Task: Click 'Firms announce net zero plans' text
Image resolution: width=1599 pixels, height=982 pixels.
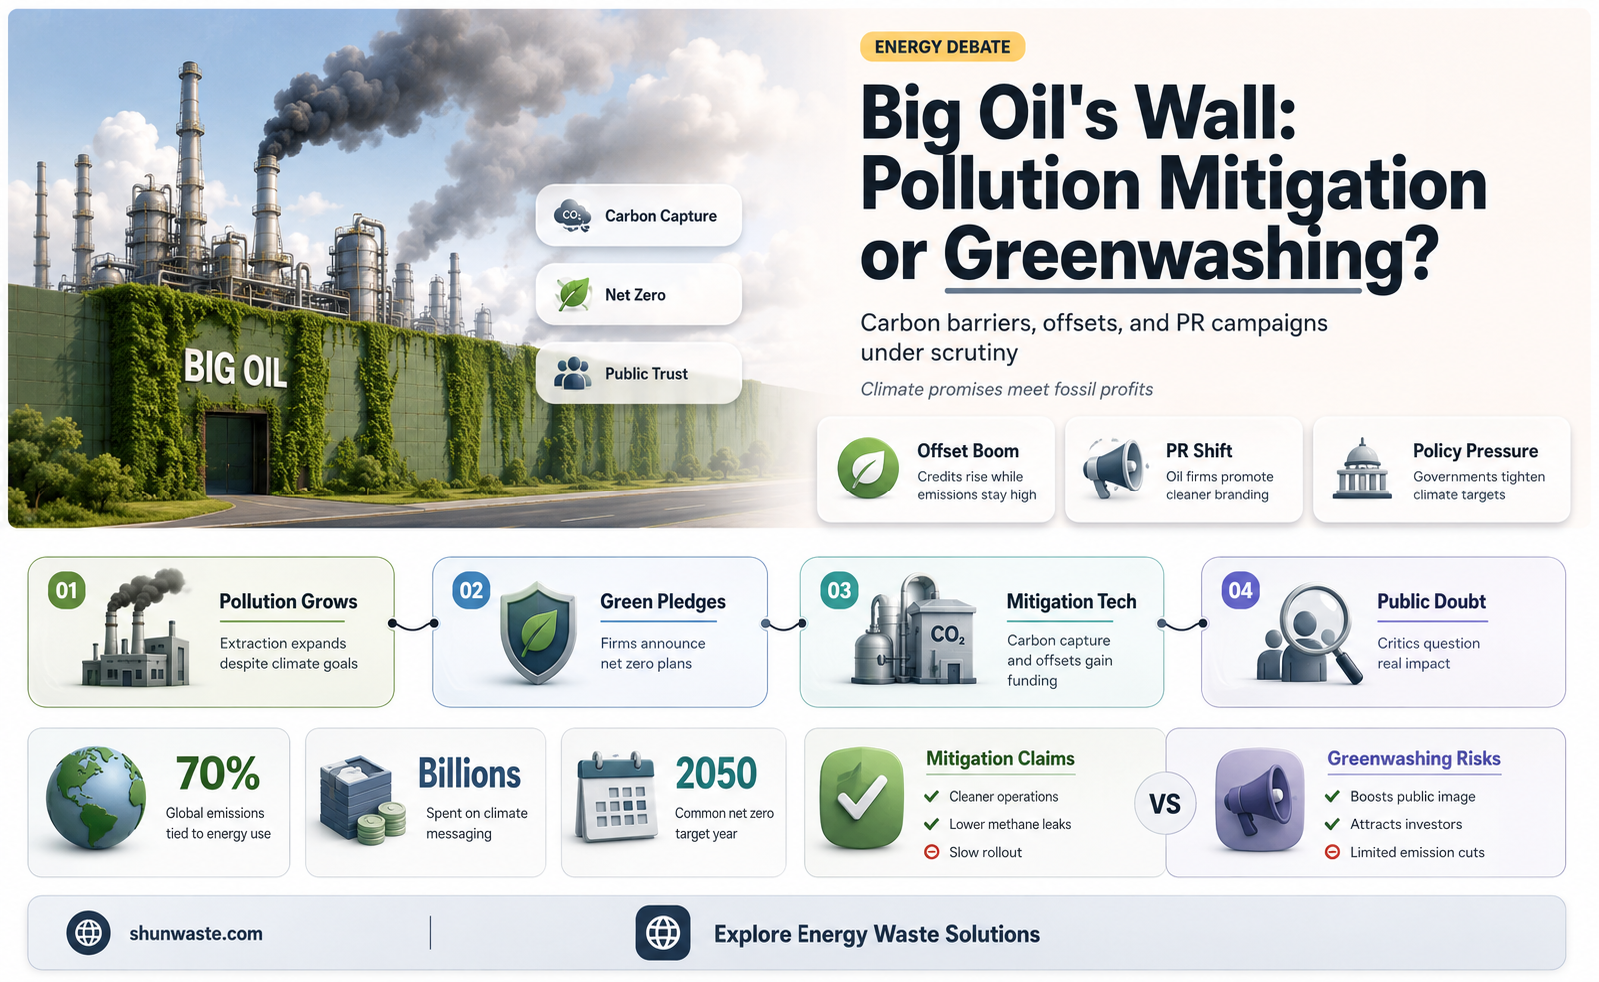Action: click(653, 653)
